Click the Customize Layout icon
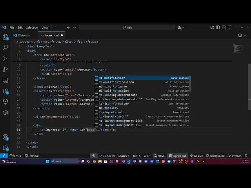Viewport: 251px width, 188px height. coord(212,27)
